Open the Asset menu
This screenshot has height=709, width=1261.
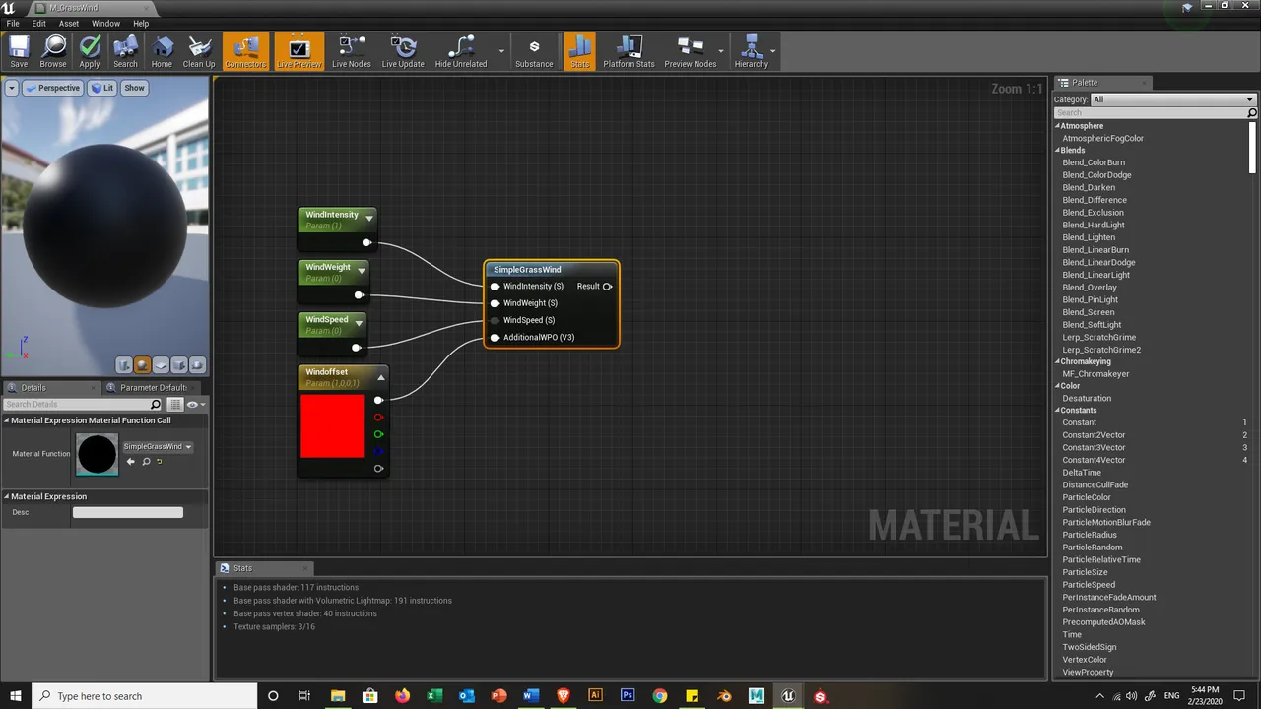point(69,24)
